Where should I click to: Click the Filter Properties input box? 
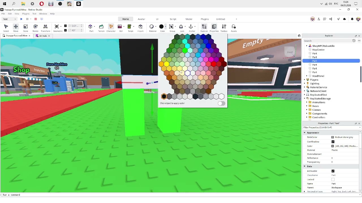(331, 127)
